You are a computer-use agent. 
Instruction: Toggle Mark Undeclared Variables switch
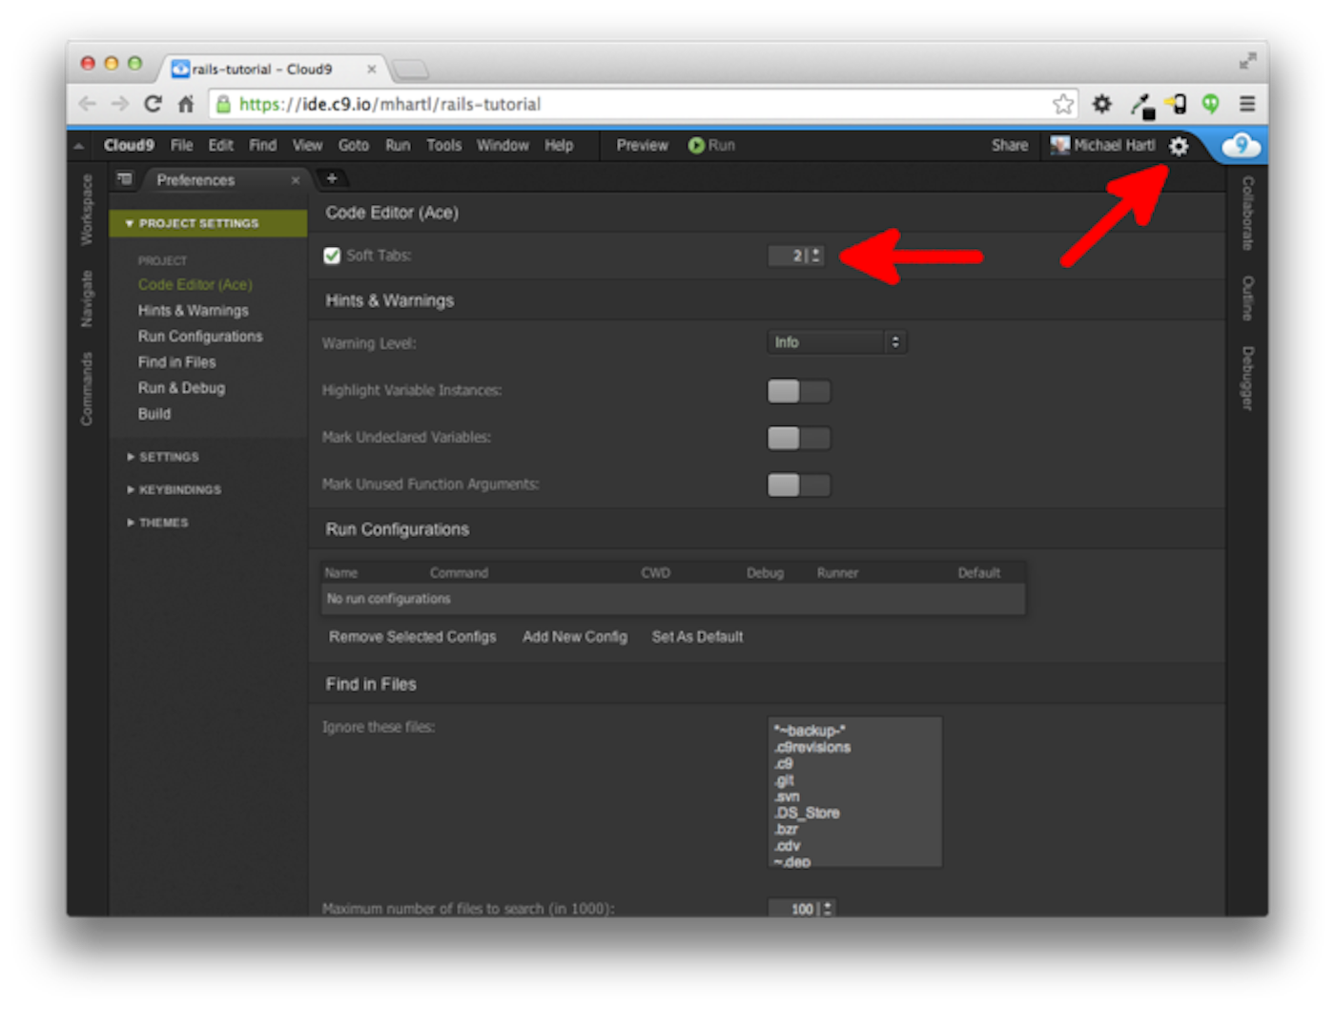(x=799, y=438)
